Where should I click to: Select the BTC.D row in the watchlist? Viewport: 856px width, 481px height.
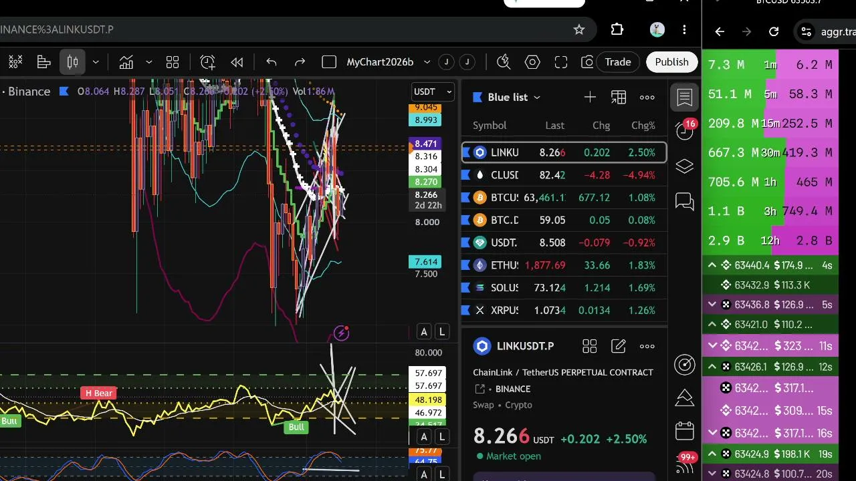point(564,220)
